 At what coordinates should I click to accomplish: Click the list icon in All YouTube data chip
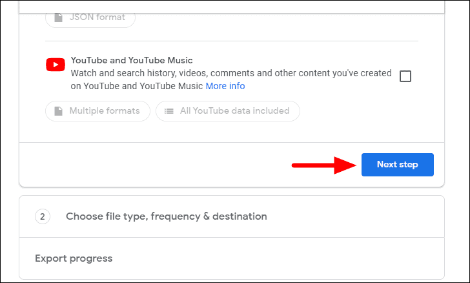169,111
